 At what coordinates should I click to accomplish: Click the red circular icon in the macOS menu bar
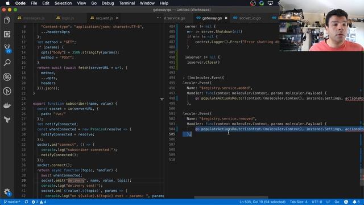tap(253, 3)
